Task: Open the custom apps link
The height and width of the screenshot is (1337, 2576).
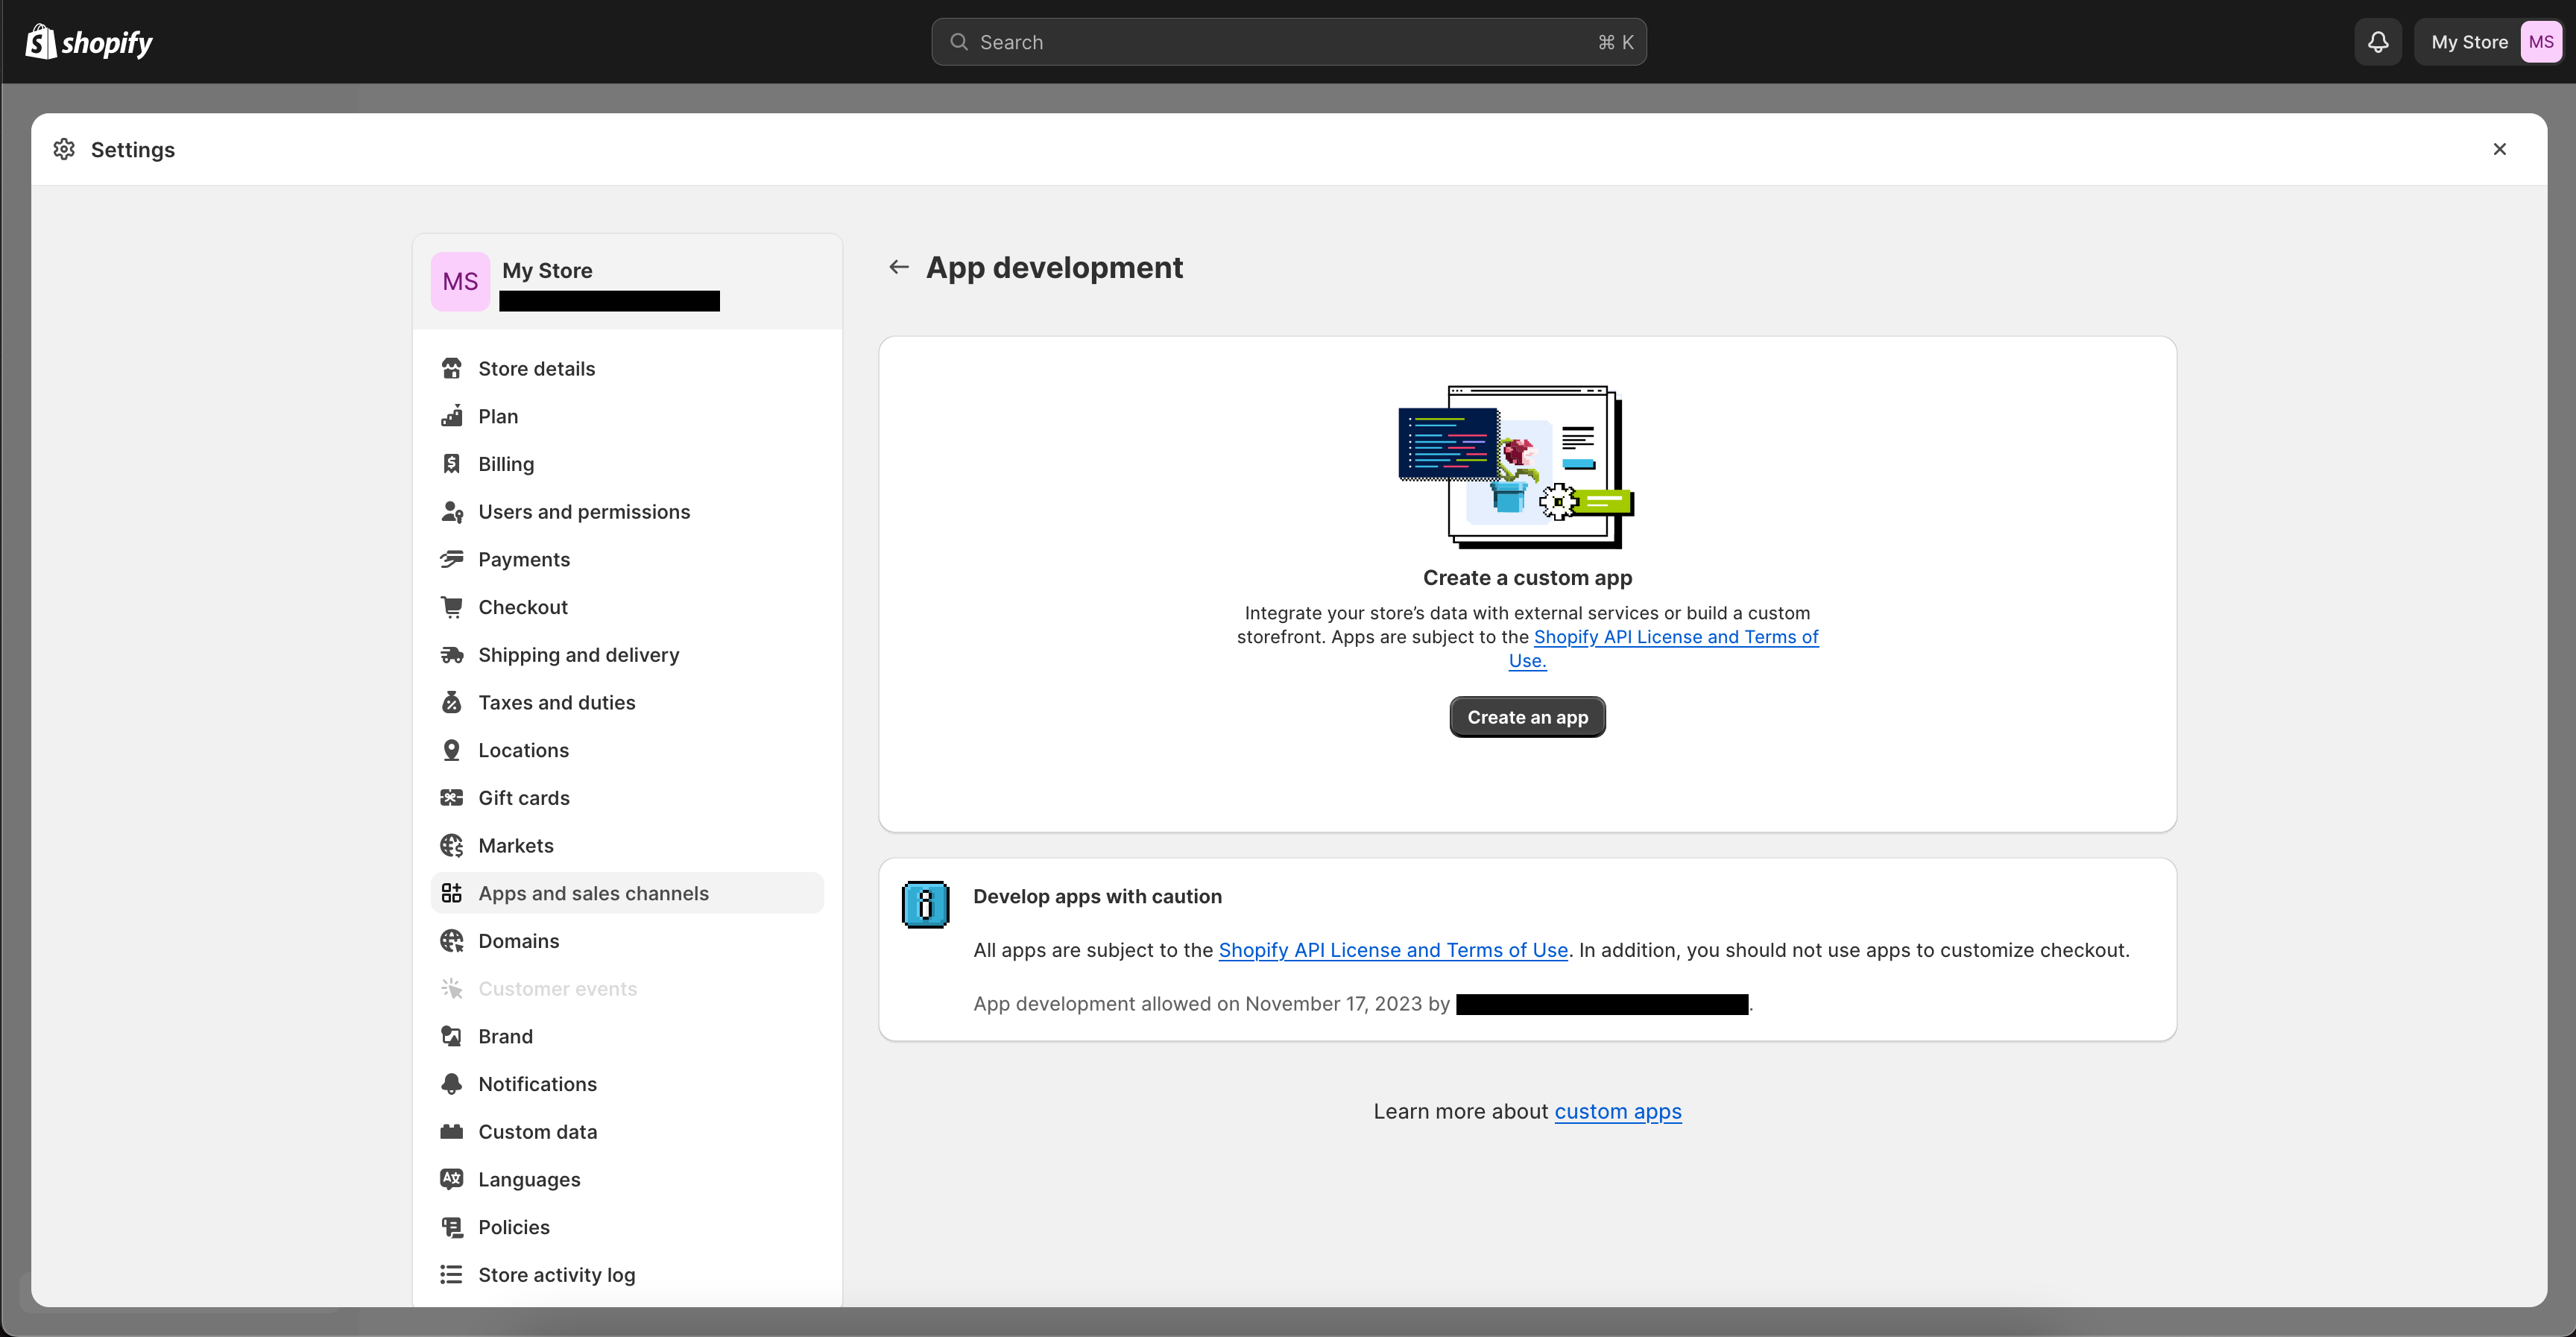Action: tap(1618, 1111)
